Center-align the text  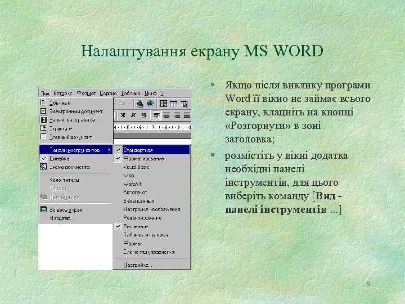coord(166,115)
